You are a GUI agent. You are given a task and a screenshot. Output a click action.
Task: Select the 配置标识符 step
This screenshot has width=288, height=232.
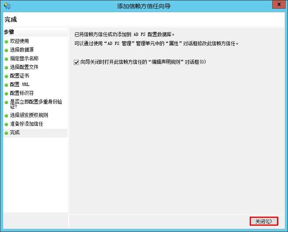(x=22, y=93)
